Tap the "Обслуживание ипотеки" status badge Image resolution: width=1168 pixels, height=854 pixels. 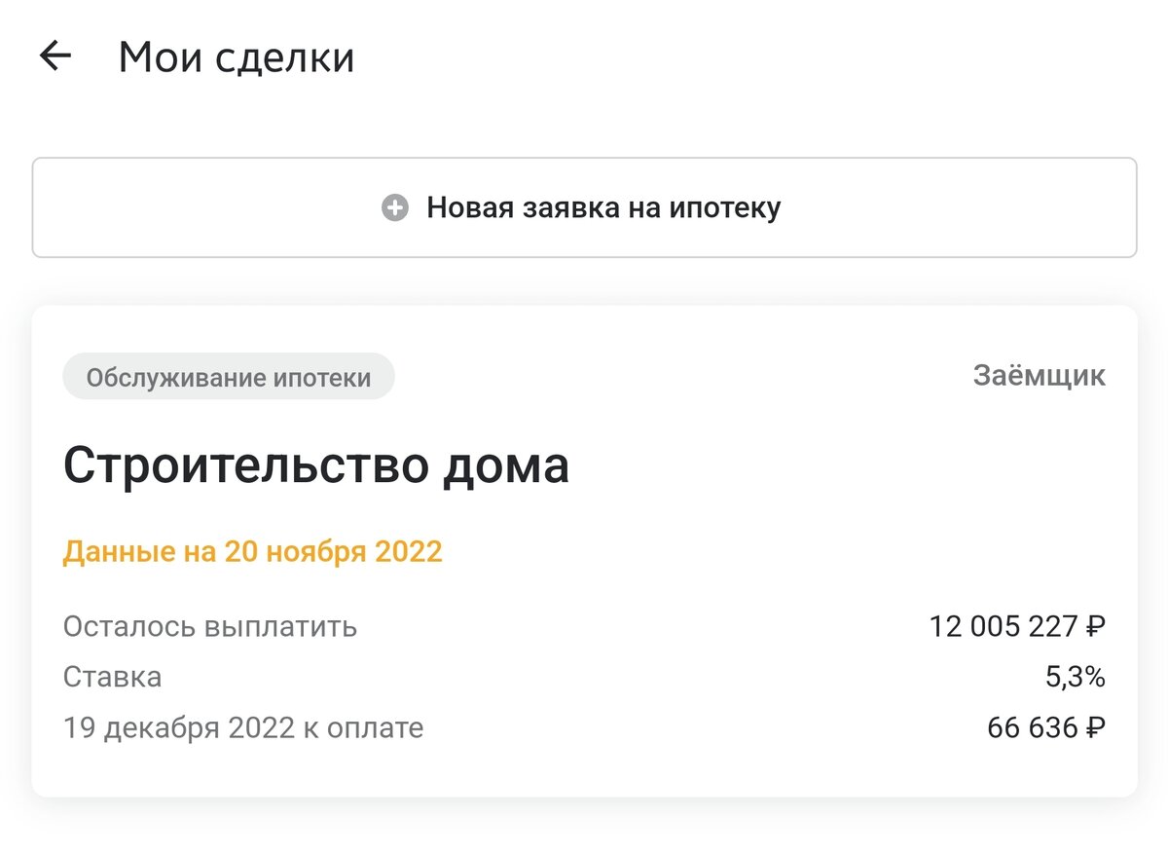click(x=229, y=377)
